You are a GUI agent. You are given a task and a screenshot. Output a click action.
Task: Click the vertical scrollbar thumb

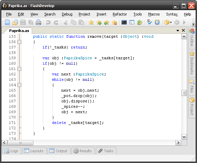pyautogui.click(x=184, y=93)
